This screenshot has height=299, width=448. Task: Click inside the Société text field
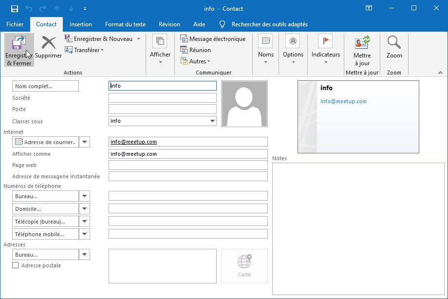click(162, 98)
